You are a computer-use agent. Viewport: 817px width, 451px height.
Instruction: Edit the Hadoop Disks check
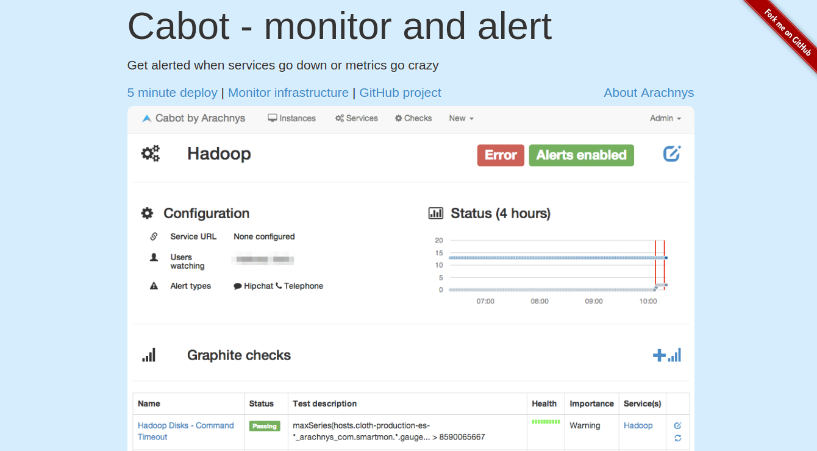coord(678,425)
